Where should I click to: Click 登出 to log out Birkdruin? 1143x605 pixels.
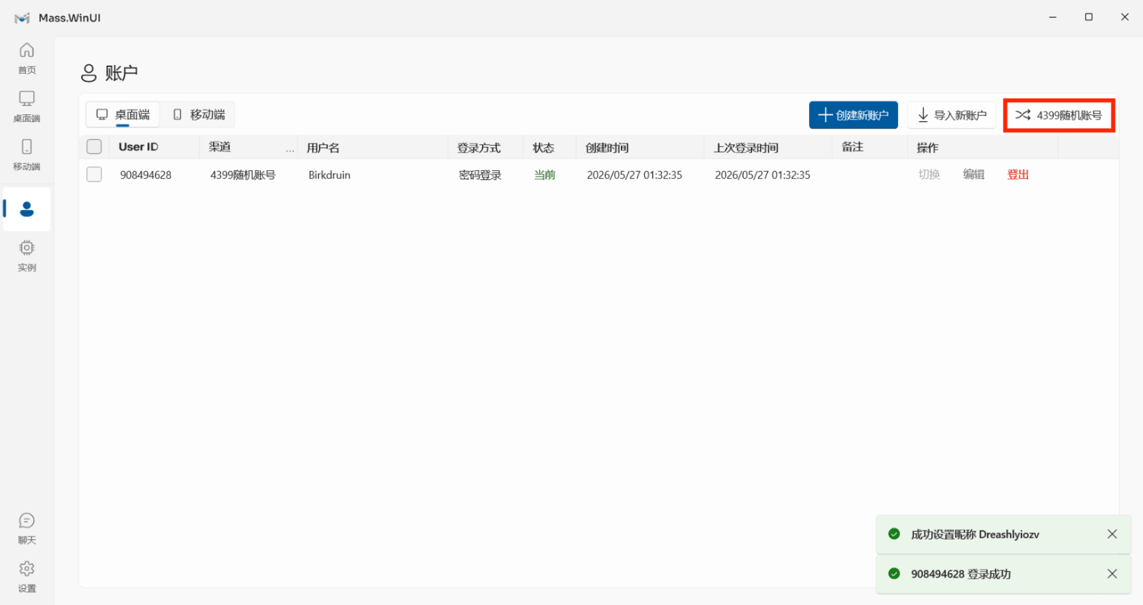pos(1018,174)
